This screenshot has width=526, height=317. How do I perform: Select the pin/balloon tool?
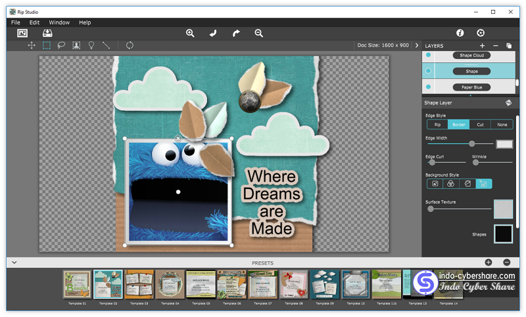click(91, 45)
